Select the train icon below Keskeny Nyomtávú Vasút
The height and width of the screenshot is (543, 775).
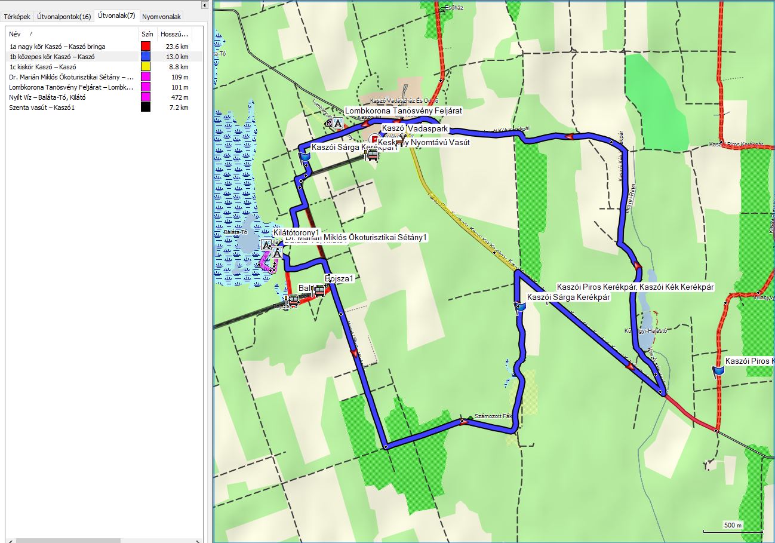(x=372, y=155)
